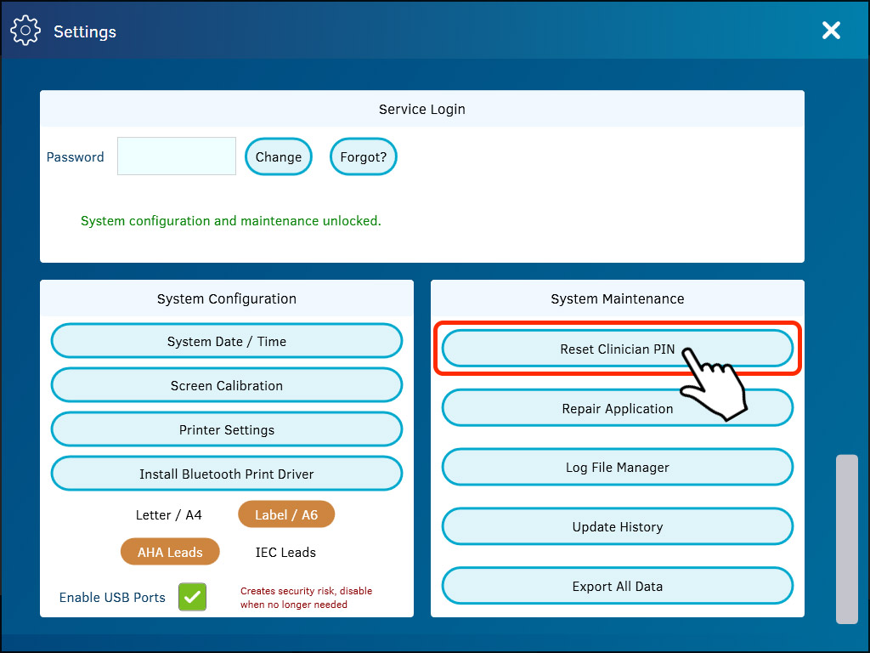Select the Label / A6 paper option
Screen dimensions: 870x653
pos(286,514)
